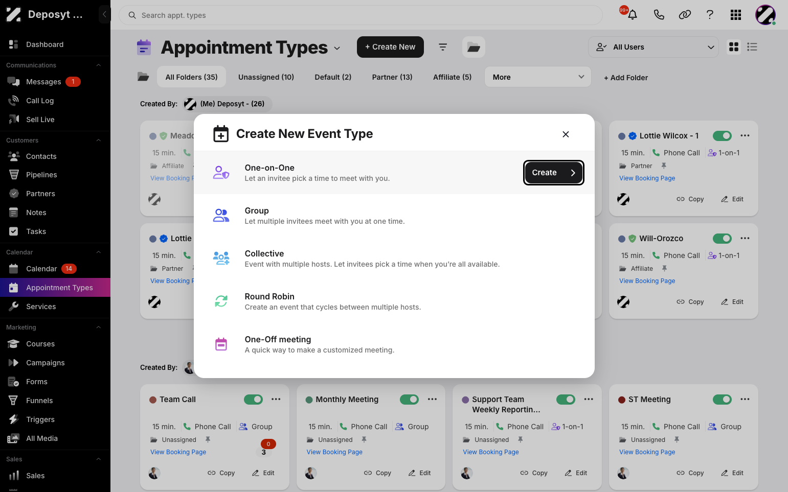Open the apps grid icon in header
Viewport: 788px width, 492px height.
736,15
